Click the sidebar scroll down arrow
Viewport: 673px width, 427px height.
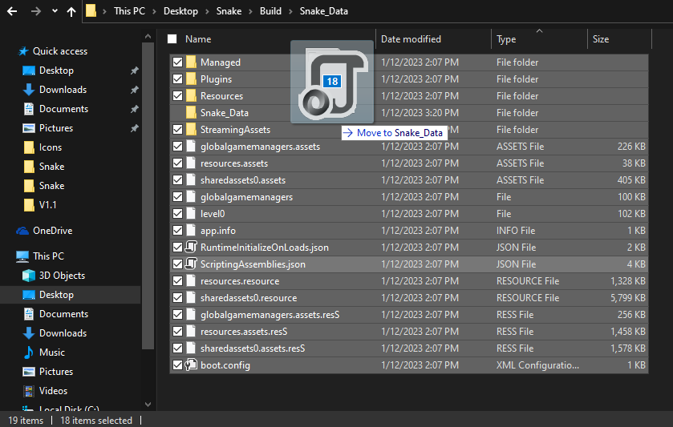[x=148, y=405]
